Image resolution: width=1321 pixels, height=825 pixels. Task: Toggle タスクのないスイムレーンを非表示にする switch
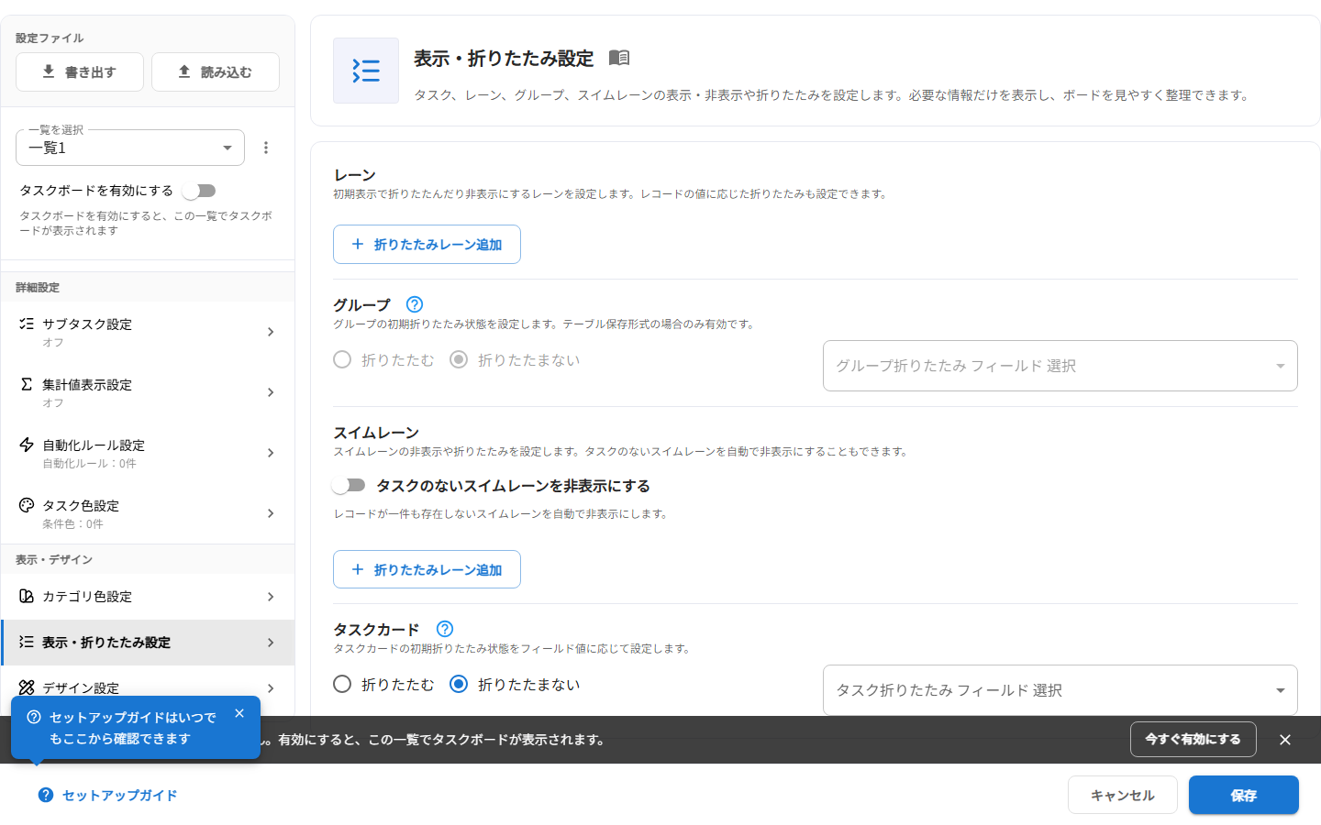pyautogui.click(x=349, y=485)
